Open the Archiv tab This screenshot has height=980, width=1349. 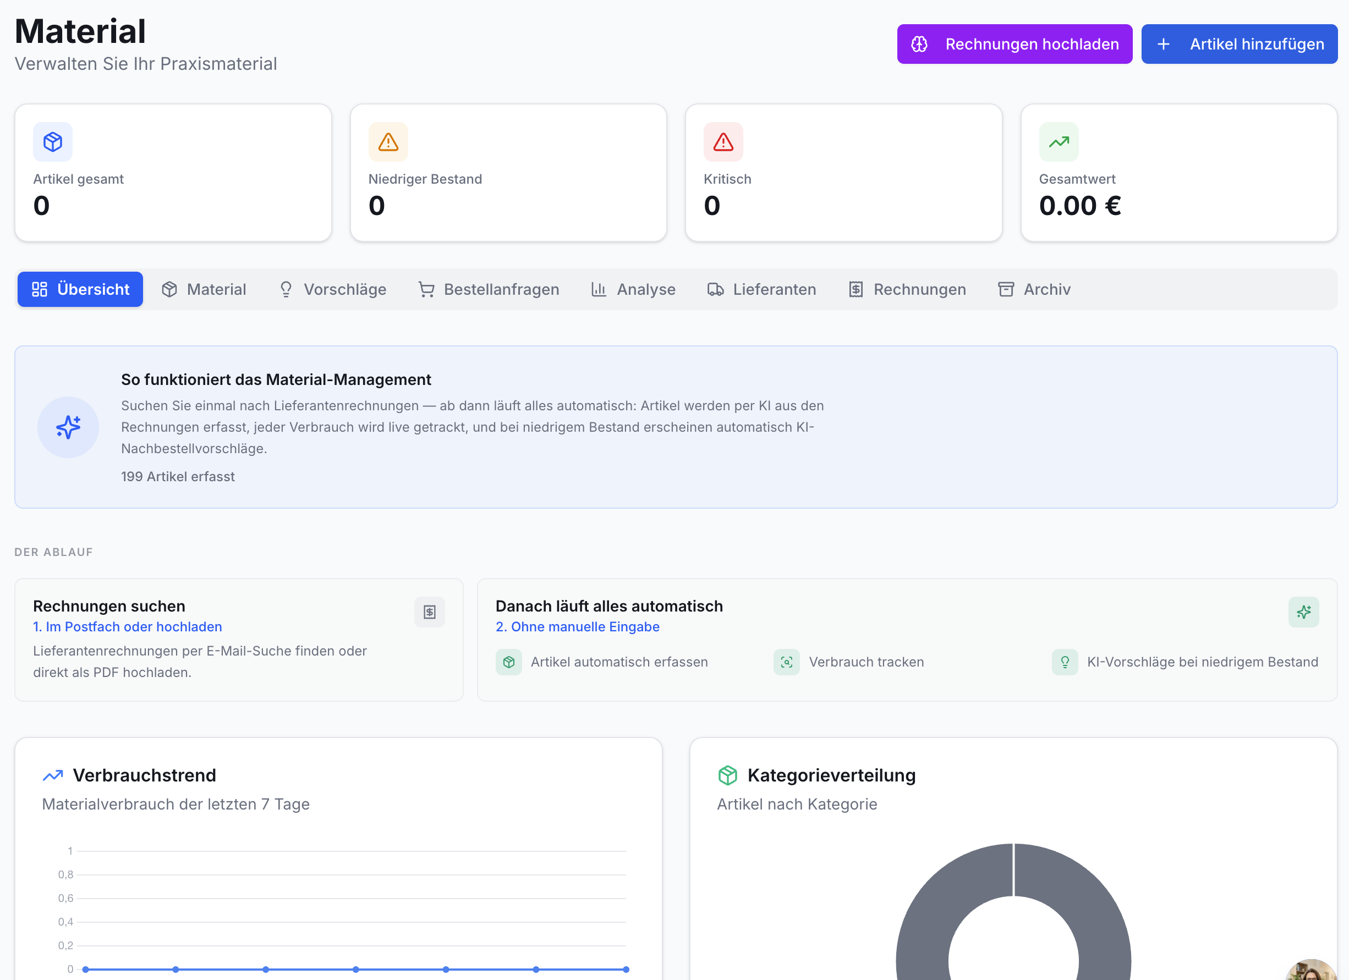1034,290
